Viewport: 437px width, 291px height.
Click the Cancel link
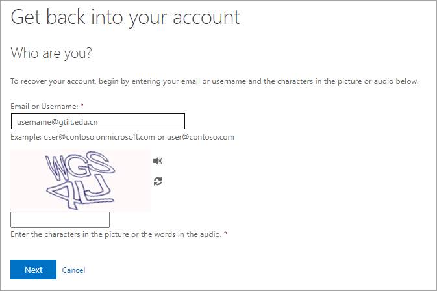click(73, 270)
